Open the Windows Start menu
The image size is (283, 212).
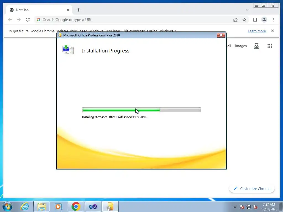(x=7, y=206)
